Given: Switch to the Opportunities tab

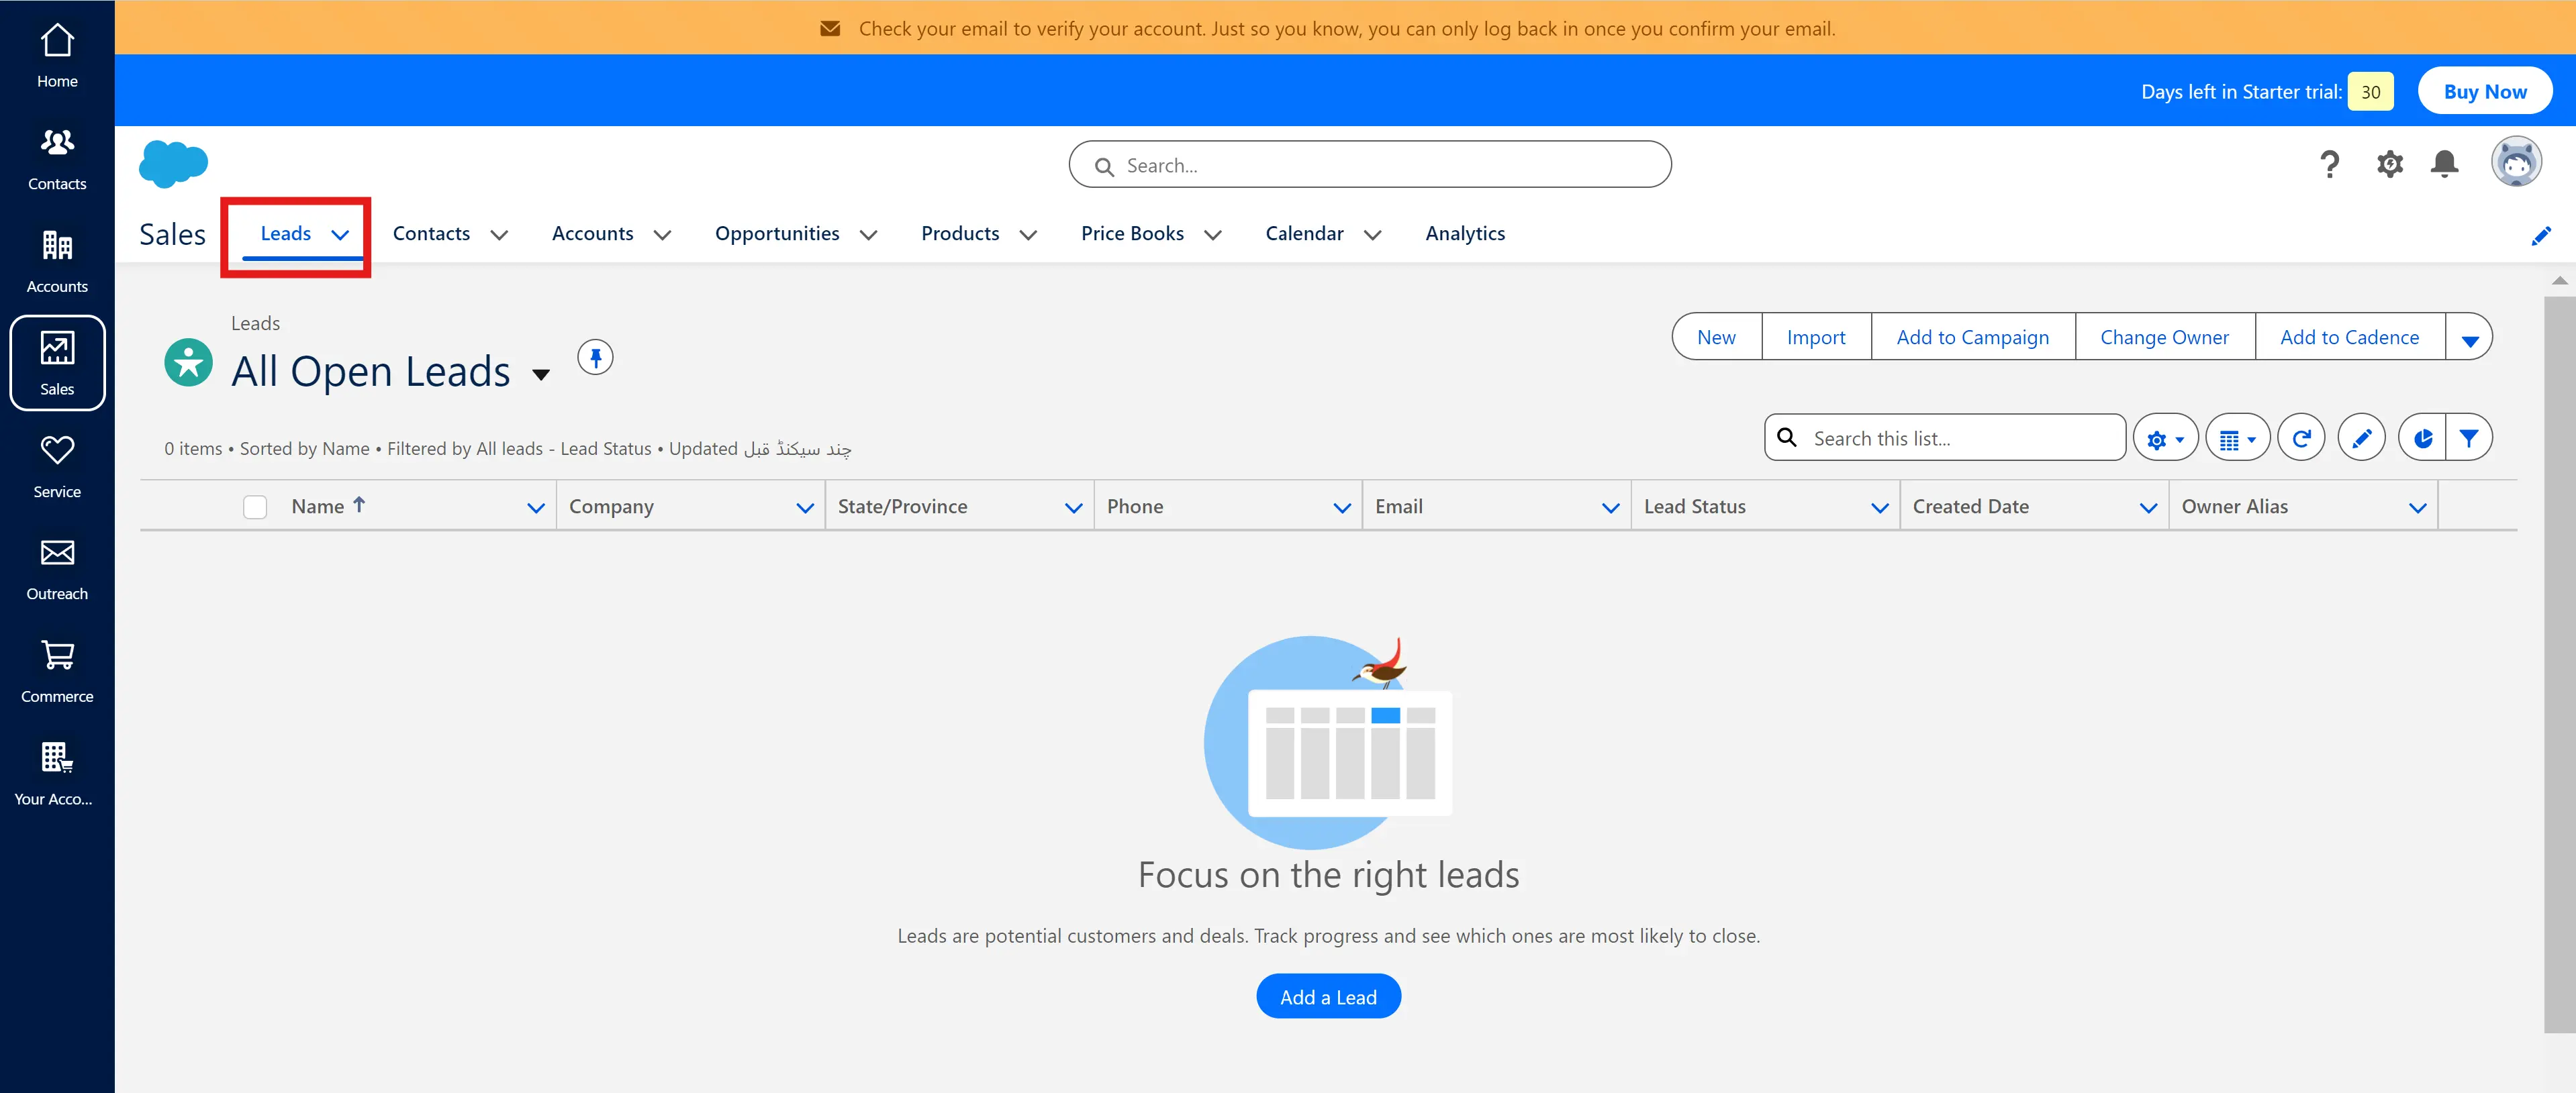Looking at the screenshot, I should 777,233.
